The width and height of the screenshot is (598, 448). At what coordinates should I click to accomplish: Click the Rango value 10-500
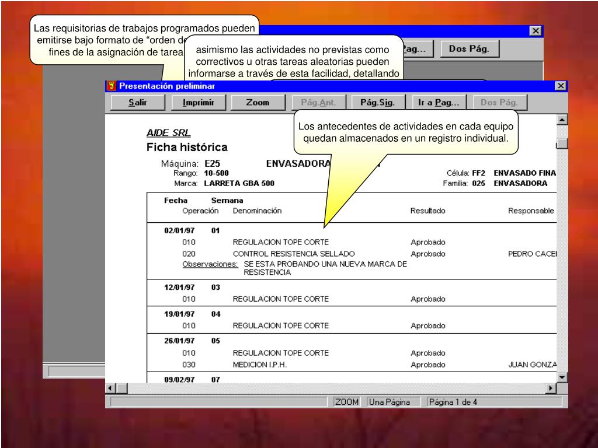(x=216, y=173)
